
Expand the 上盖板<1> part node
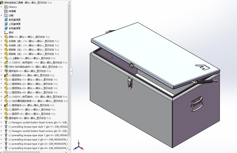click(x=2, y=58)
